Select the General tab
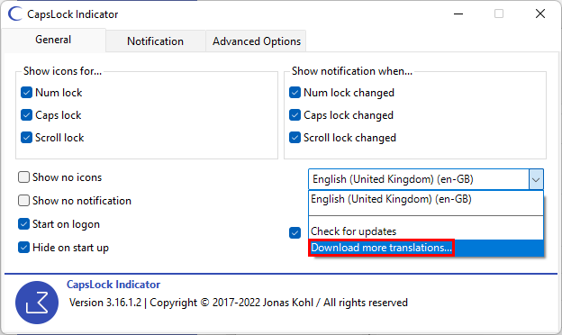 (53, 40)
